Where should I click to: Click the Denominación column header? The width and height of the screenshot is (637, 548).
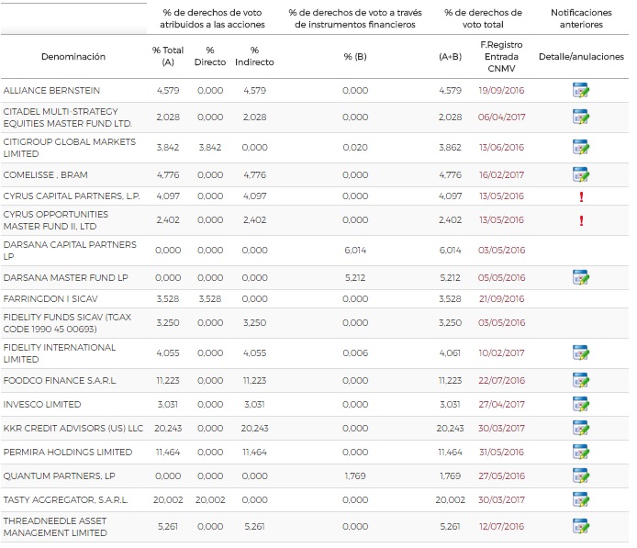(73, 57)
